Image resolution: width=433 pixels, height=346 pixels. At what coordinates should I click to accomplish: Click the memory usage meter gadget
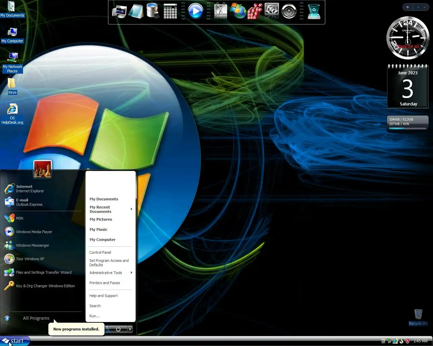(x=408, y=124)
